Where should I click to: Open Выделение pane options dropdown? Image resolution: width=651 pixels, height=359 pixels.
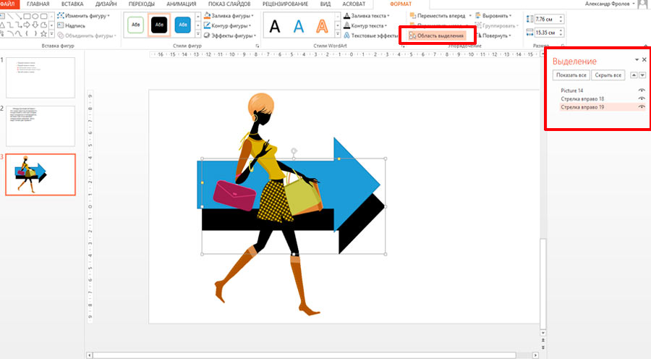(637, 60)
